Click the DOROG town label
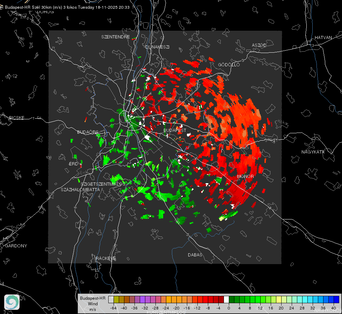Image resolution: width=342 pixels, height=314 pixels. tap(45, 12)
